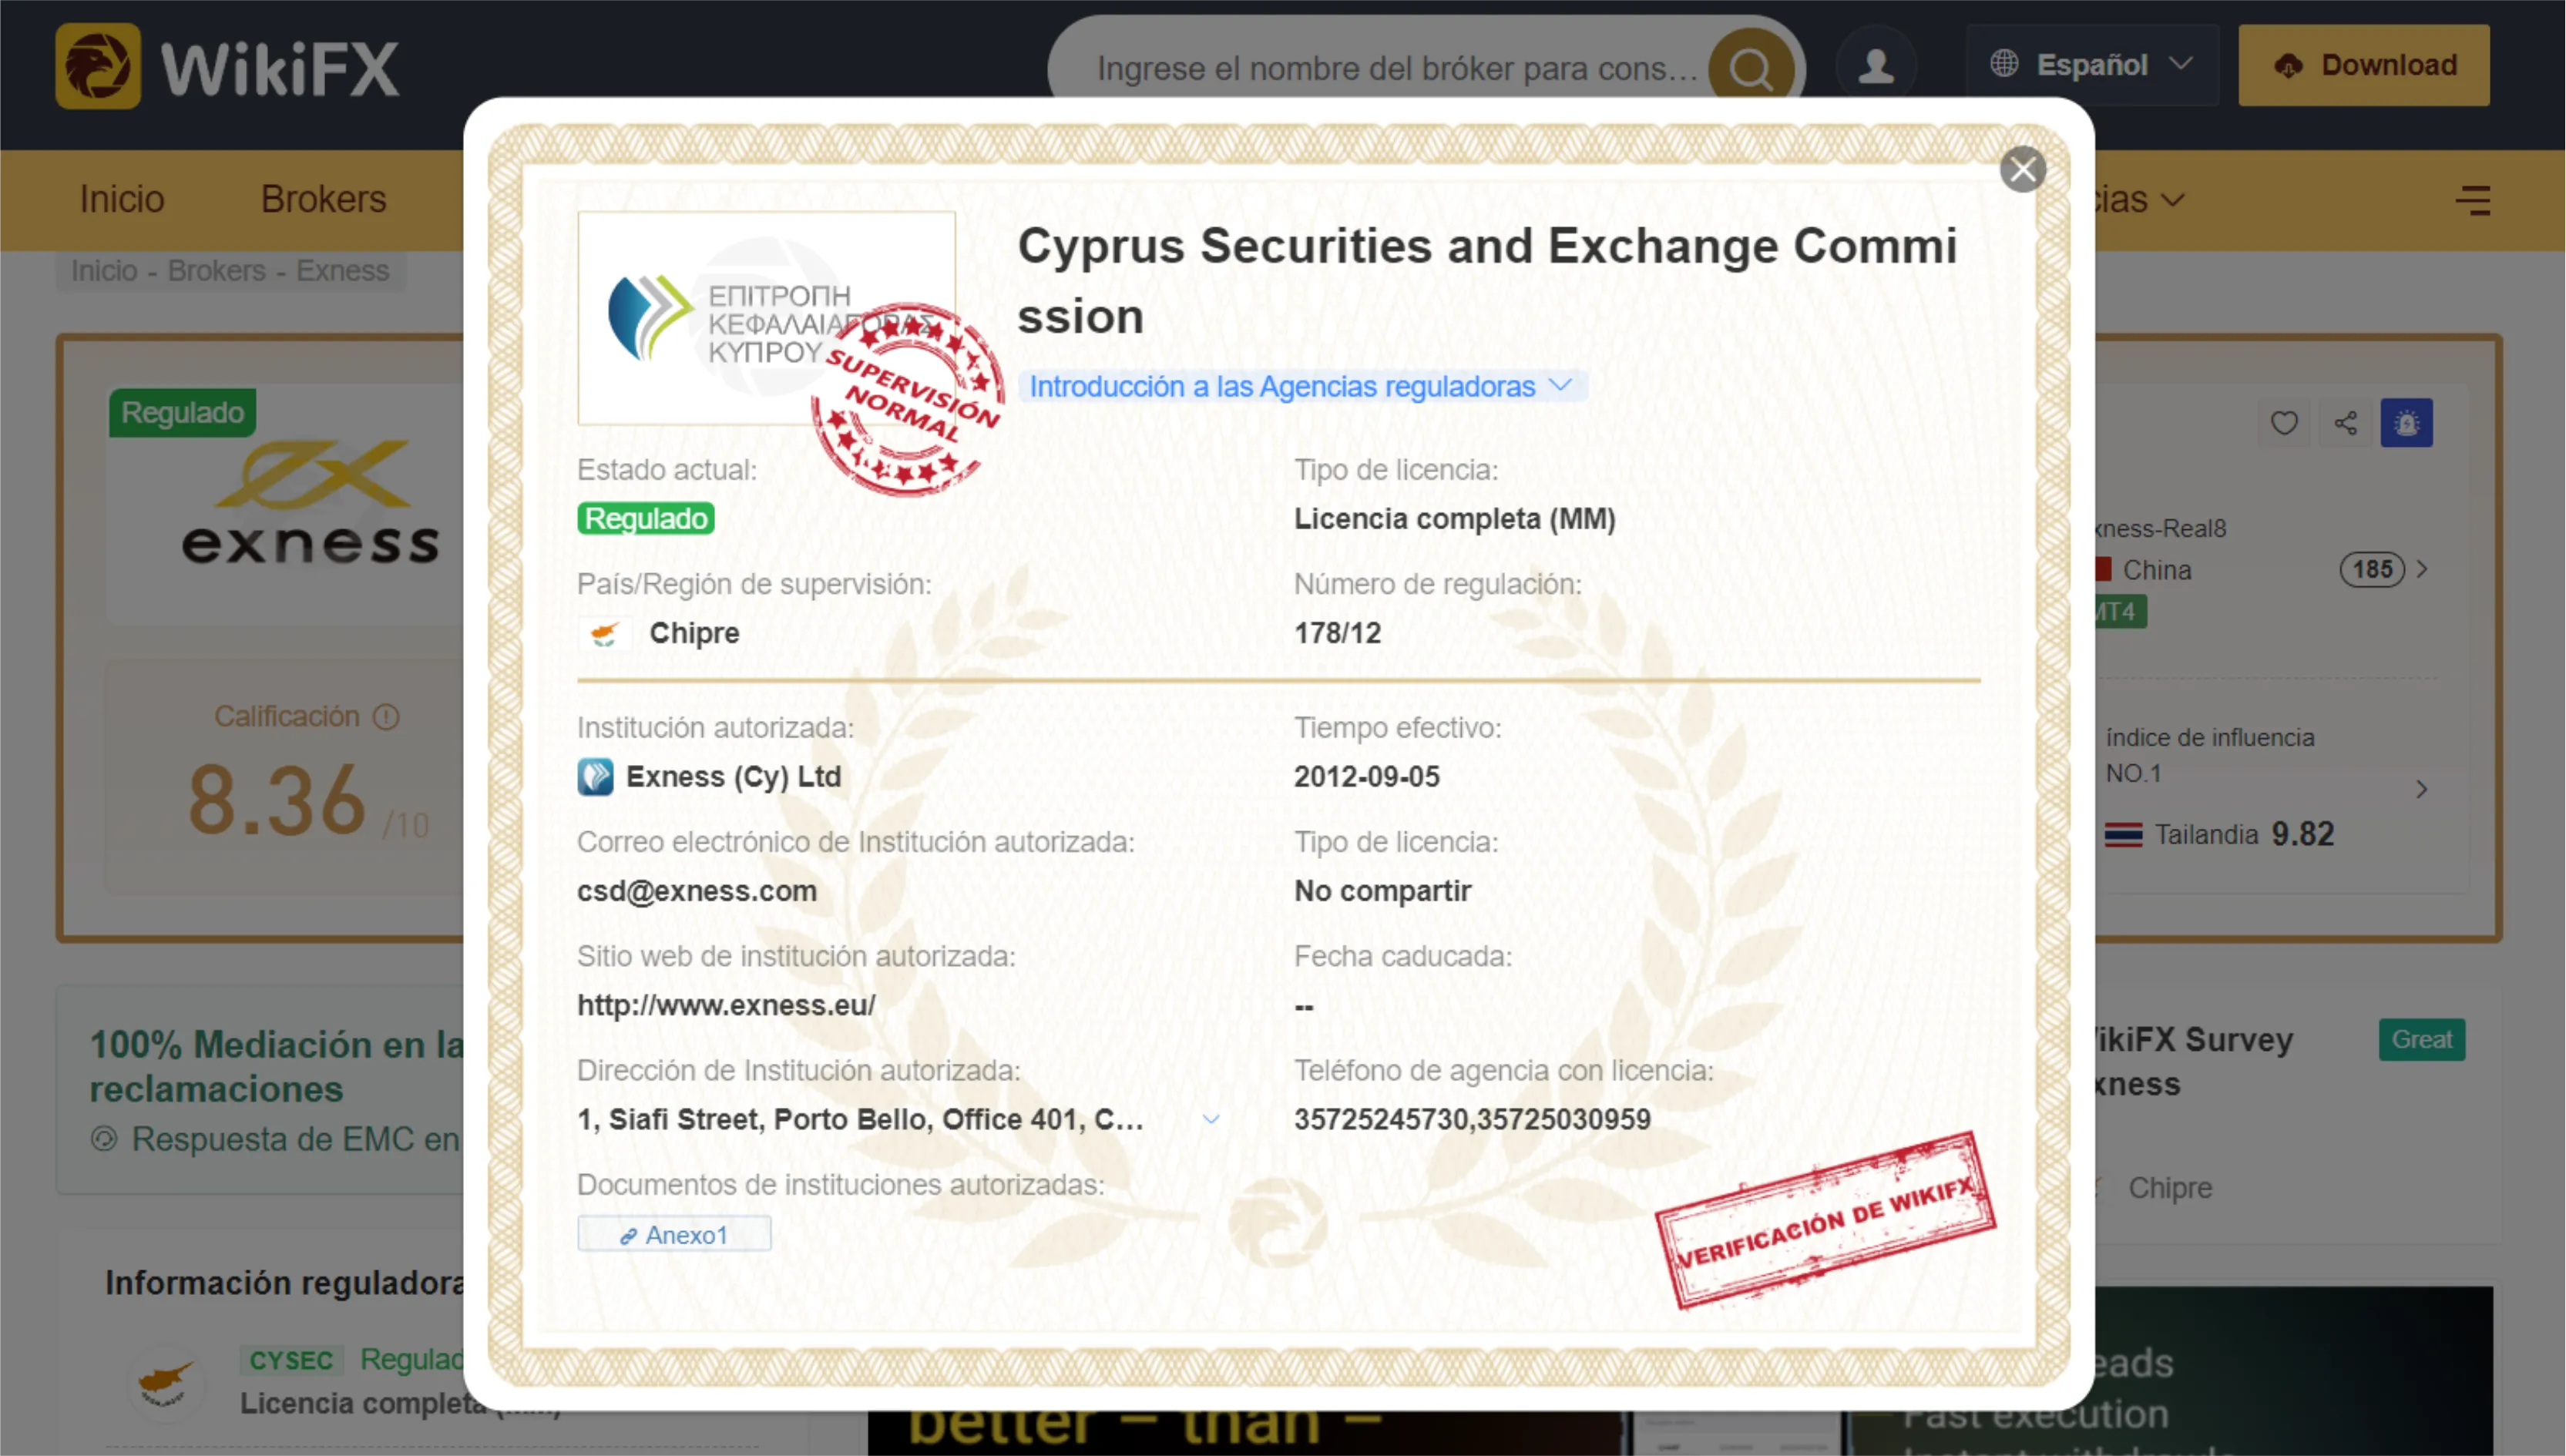Click the Brokers breadcrumb link

click(216, 271)
